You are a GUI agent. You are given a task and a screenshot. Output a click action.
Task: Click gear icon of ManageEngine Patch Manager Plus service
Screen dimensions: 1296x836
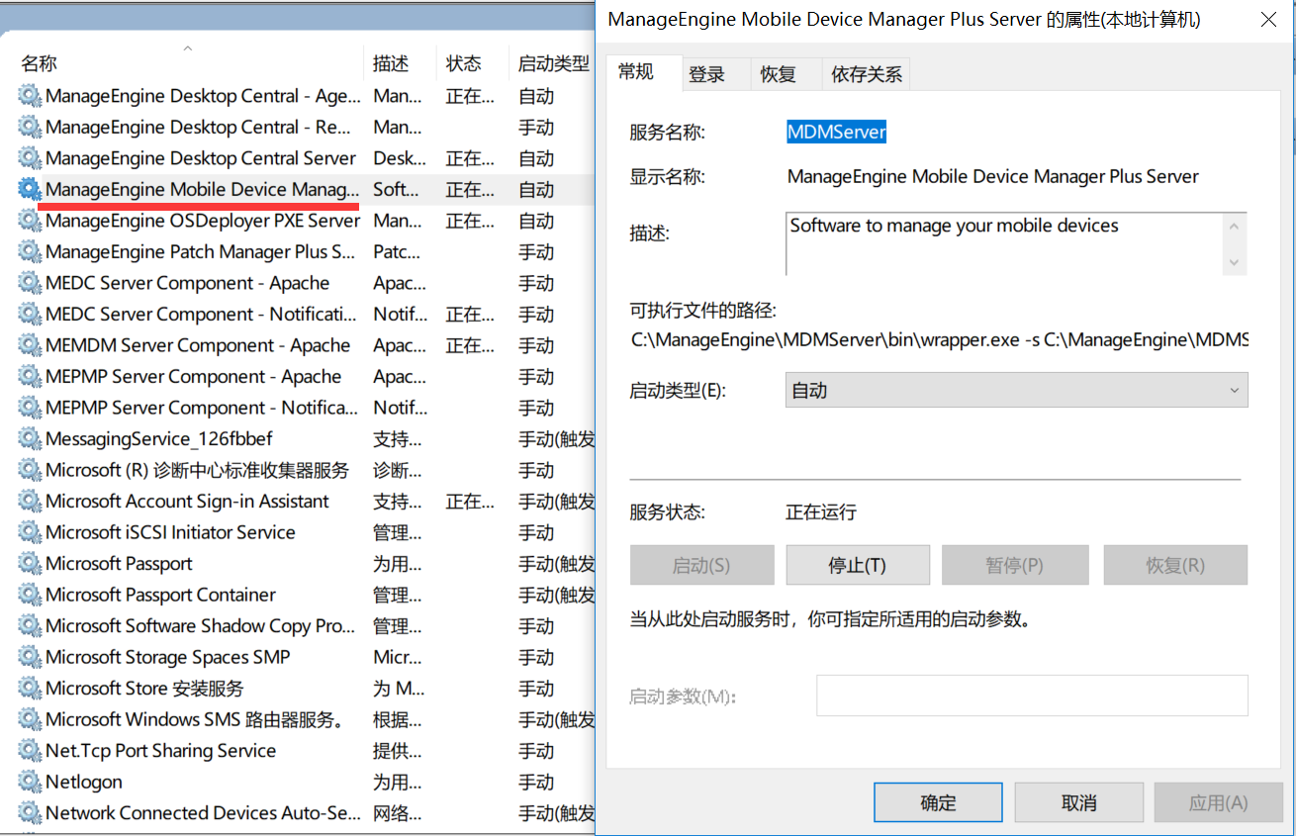(30, 251)
